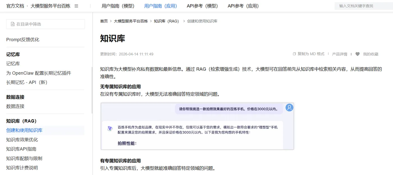Click the 无专属知识库的应用 heading

120,87
